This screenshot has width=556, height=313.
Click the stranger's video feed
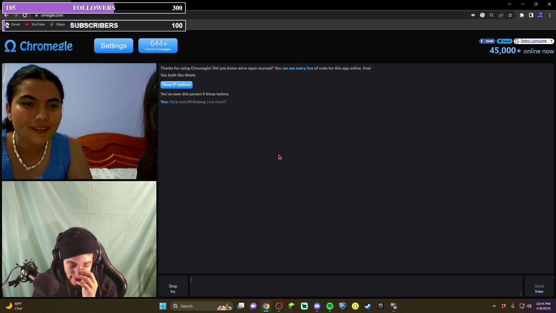[79, 121]
